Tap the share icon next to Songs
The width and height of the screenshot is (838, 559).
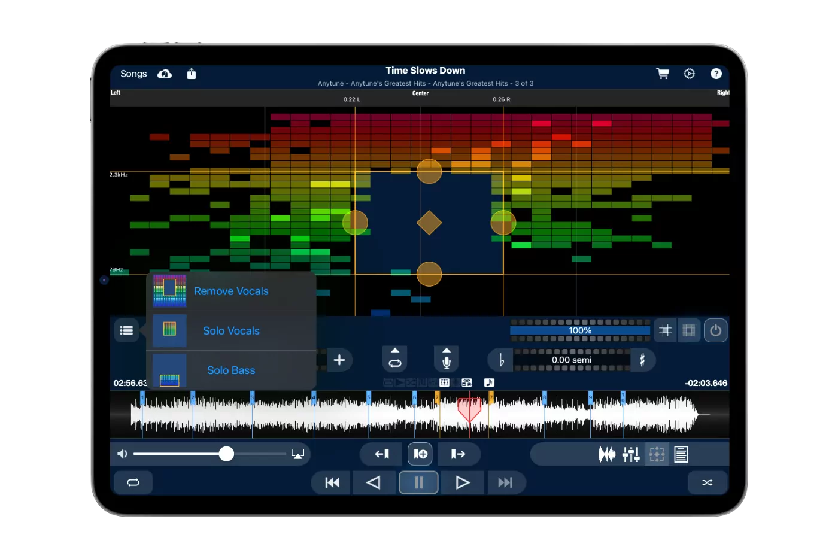192,74
